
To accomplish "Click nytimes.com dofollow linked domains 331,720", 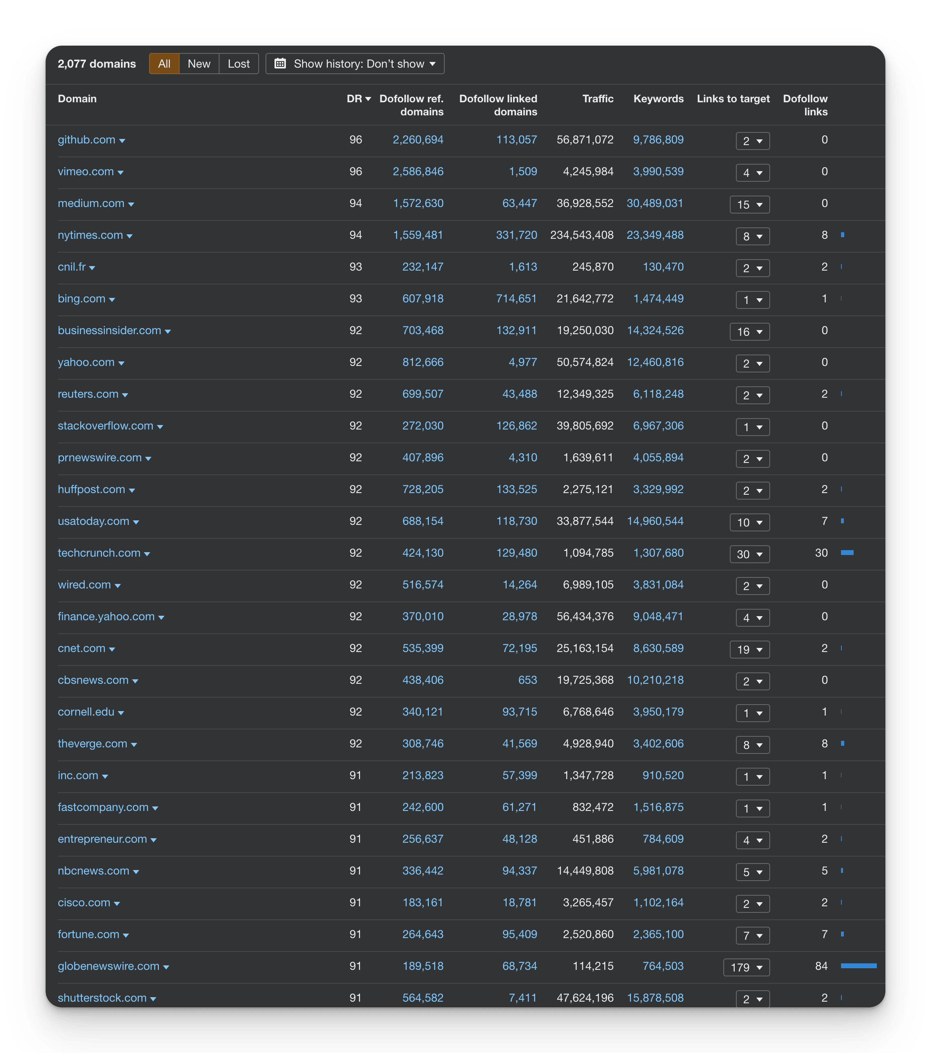I will pos(516,235).
